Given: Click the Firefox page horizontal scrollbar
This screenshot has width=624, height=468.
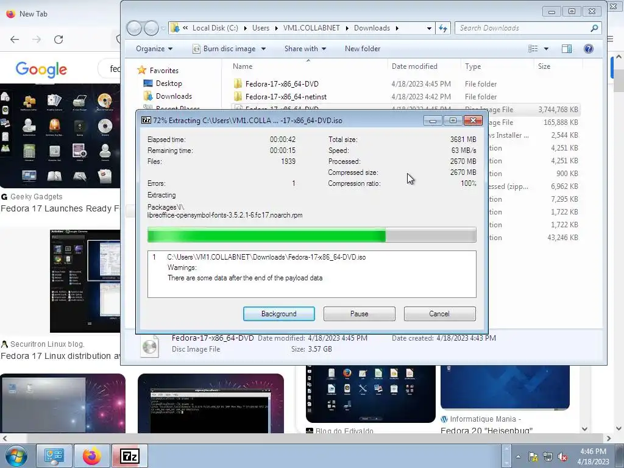Looking at the screenshot, I should tap(306, 439).
